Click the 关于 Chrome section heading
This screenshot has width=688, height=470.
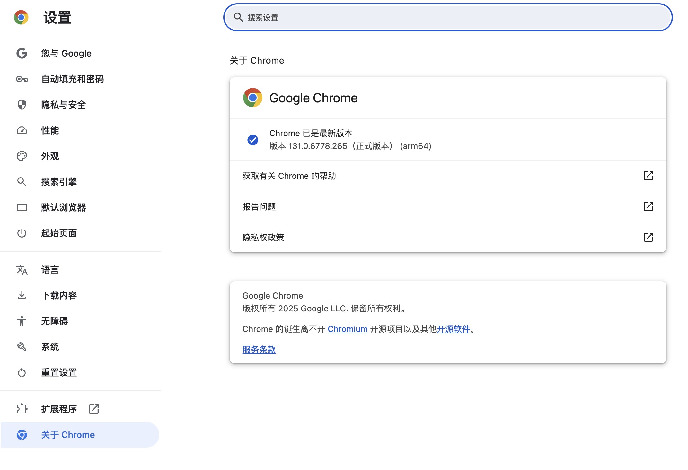(257, 60)
